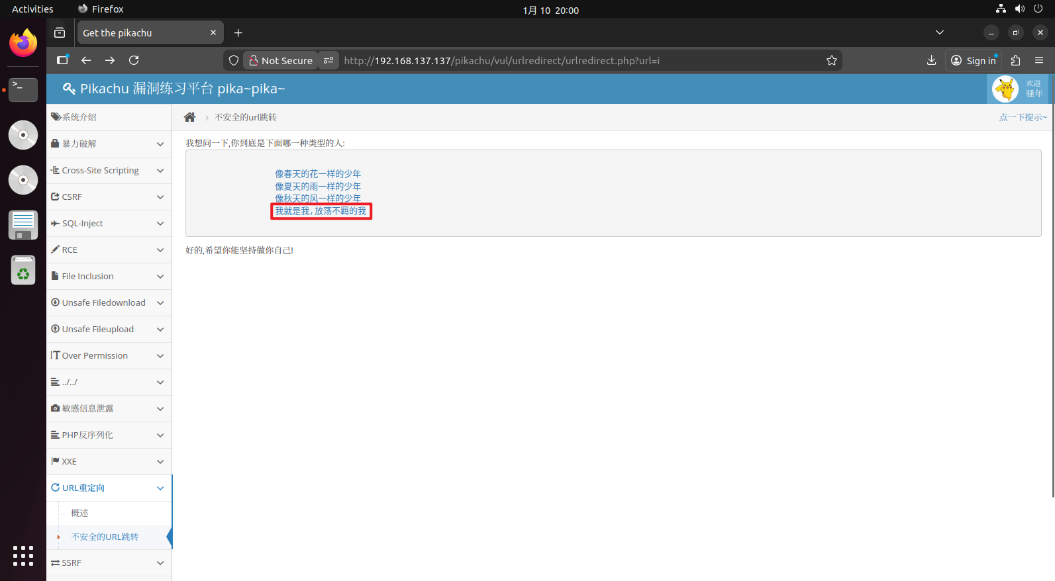The height and width of the screenshot is (581, 1055).
Task: Open the 系统介绍 sidebar item
Action: point(109,117)
